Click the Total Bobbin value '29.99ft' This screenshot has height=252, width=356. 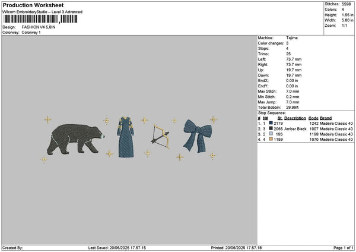[292, 108]
